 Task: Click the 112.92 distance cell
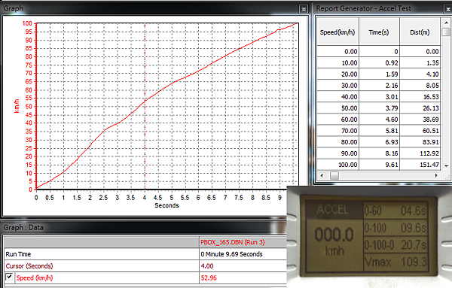point(420,153)
